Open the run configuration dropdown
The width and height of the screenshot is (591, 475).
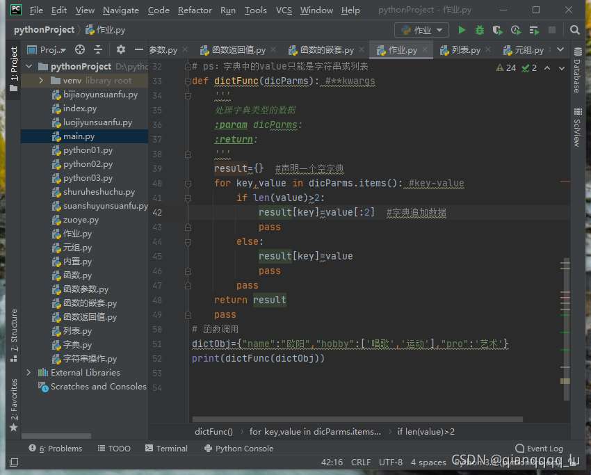(422, 30)
